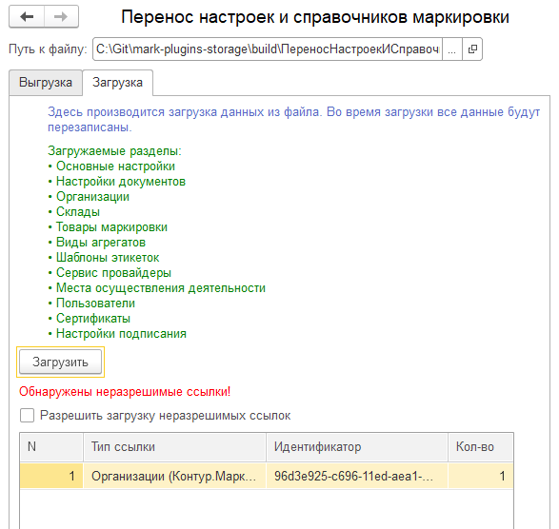Click the Кол-во column header

point(481,447)
